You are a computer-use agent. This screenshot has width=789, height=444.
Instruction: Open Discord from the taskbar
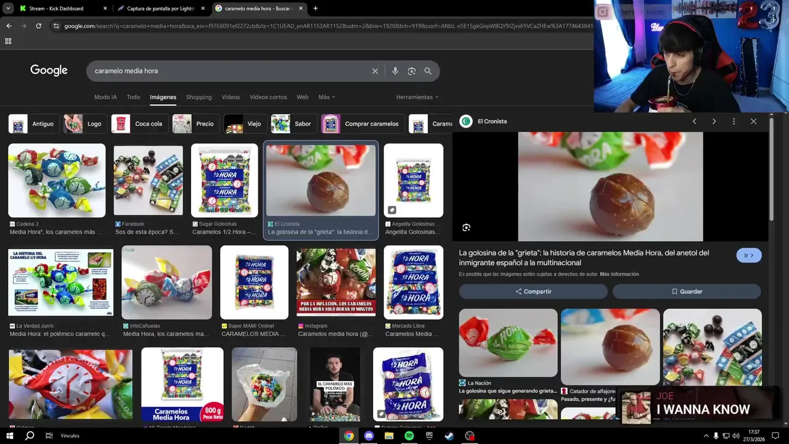(x=369, y=435)
